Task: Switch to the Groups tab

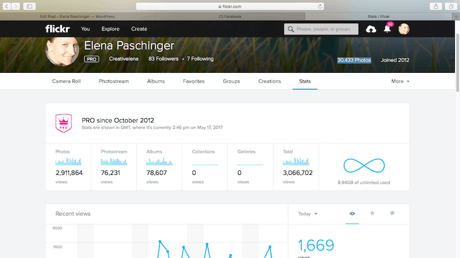Action: click(x=231, y=81)
